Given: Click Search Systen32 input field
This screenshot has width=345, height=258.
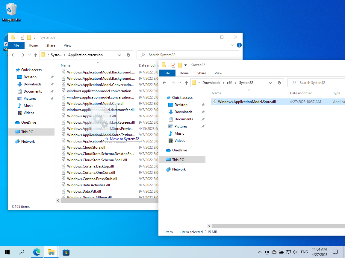Looking at the screenshot, I should [316, 83].
